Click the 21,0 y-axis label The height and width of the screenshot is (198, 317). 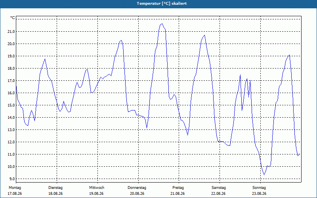click(x=11, y=32)
